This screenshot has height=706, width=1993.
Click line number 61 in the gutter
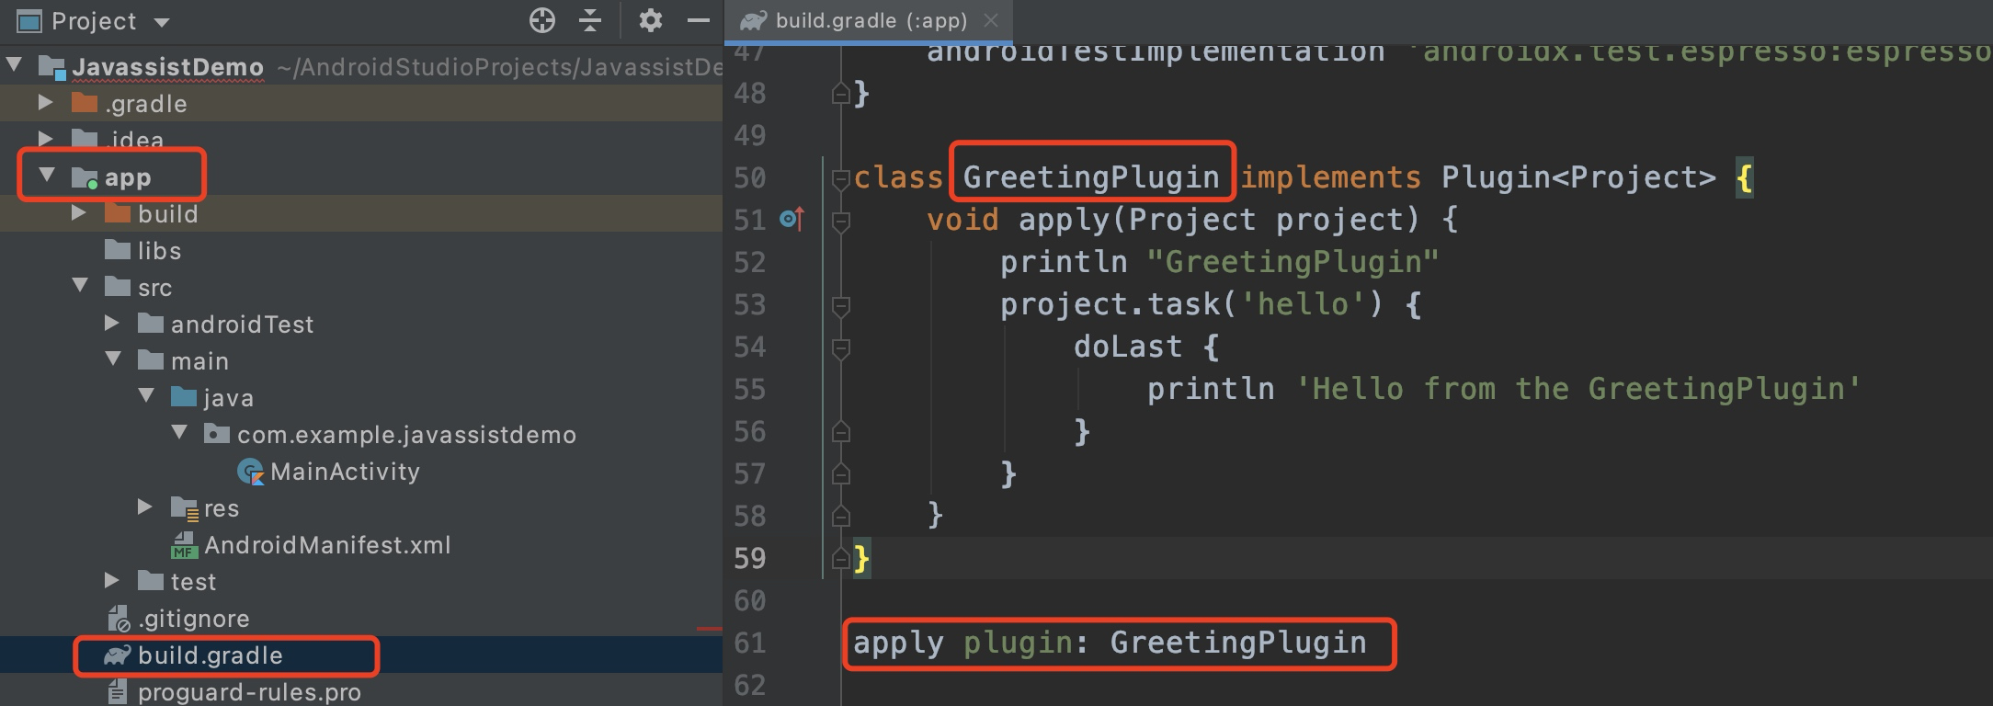point(749,643)
